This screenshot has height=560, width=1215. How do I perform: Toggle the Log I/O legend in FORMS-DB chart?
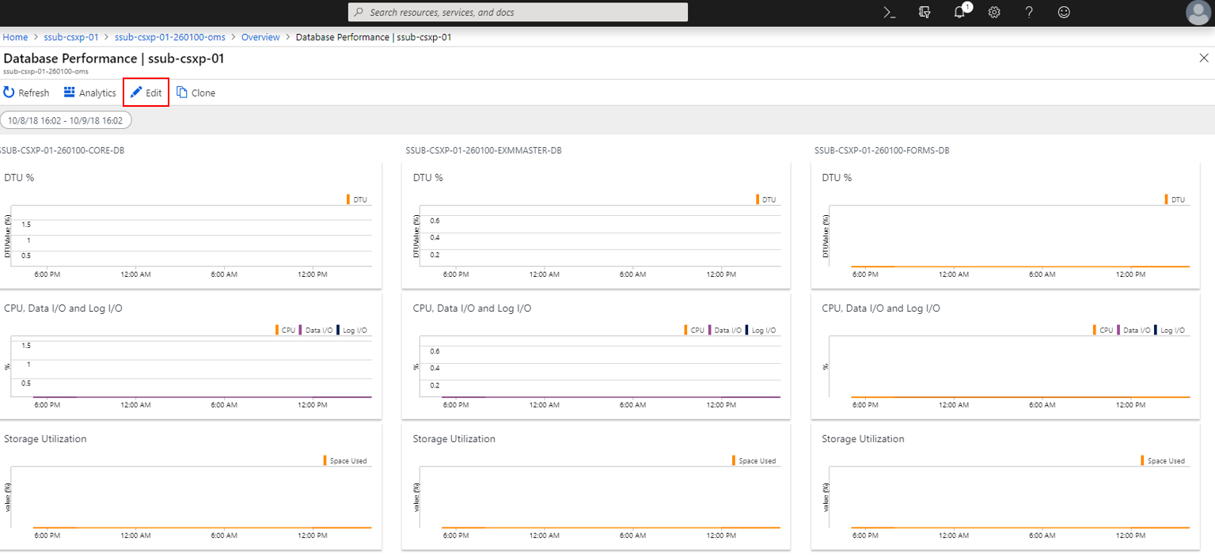(1171, 330)
